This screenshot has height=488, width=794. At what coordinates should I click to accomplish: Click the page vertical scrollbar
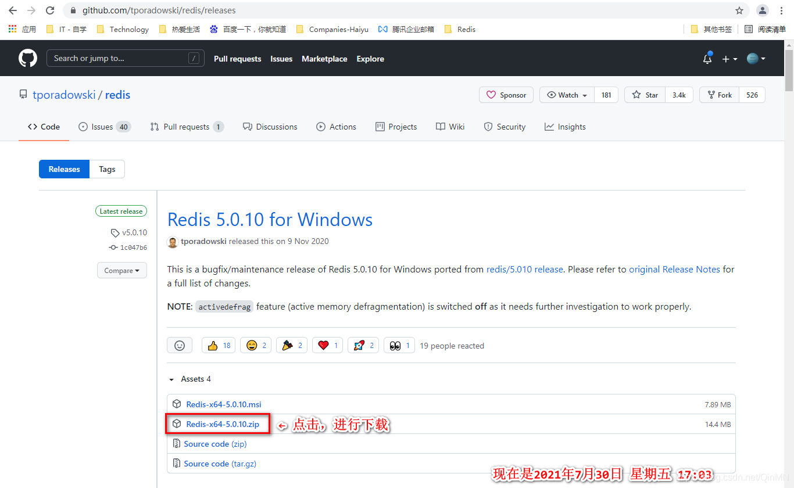click(789, 70)
